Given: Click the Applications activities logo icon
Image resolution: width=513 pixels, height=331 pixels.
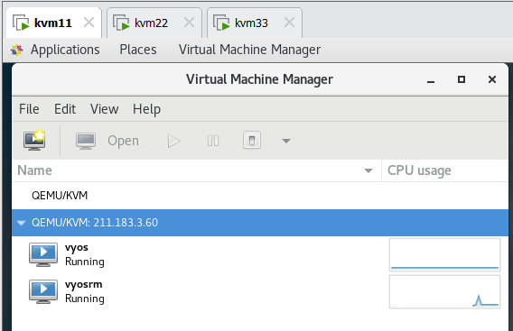Looking at the screenshot, I should (16, 50).
